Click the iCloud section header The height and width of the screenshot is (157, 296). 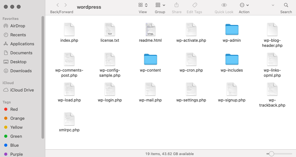(8, 83)
